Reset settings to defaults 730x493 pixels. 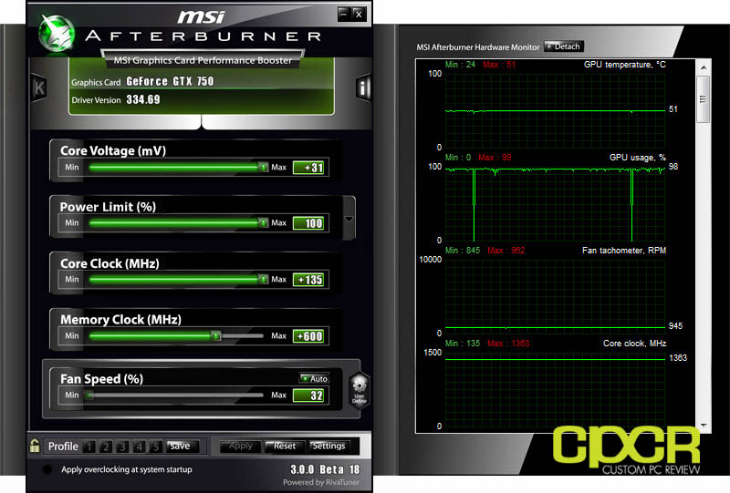tap(285, 446)
